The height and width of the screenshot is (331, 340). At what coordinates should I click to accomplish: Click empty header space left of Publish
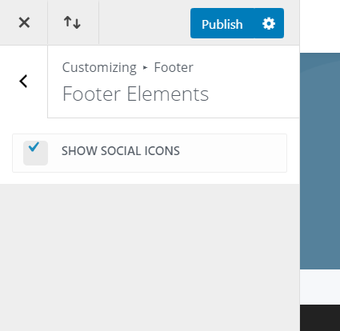pyautogui.click(x=145, y=22)
